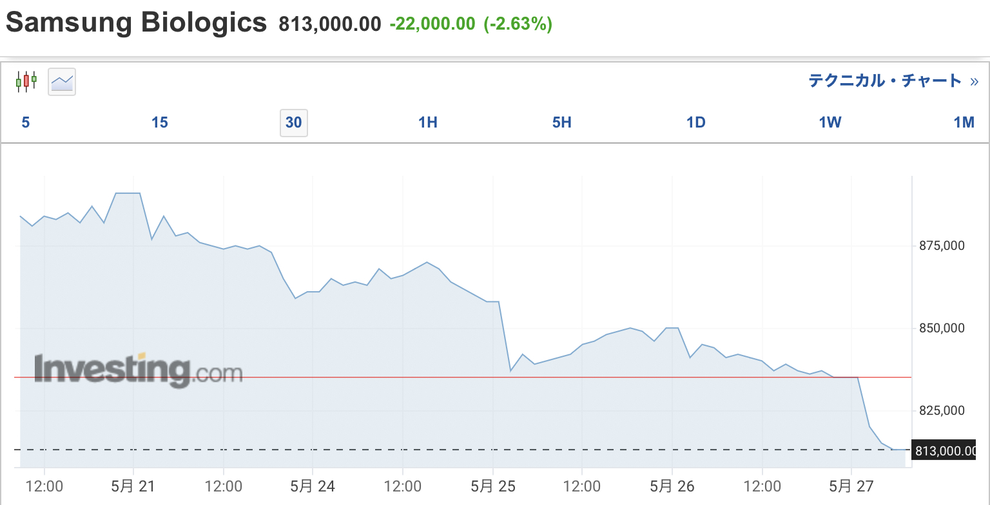Choose the 1W timeframe
The image size is (990, 505).
pyautogui.click(x=830, y=122)
